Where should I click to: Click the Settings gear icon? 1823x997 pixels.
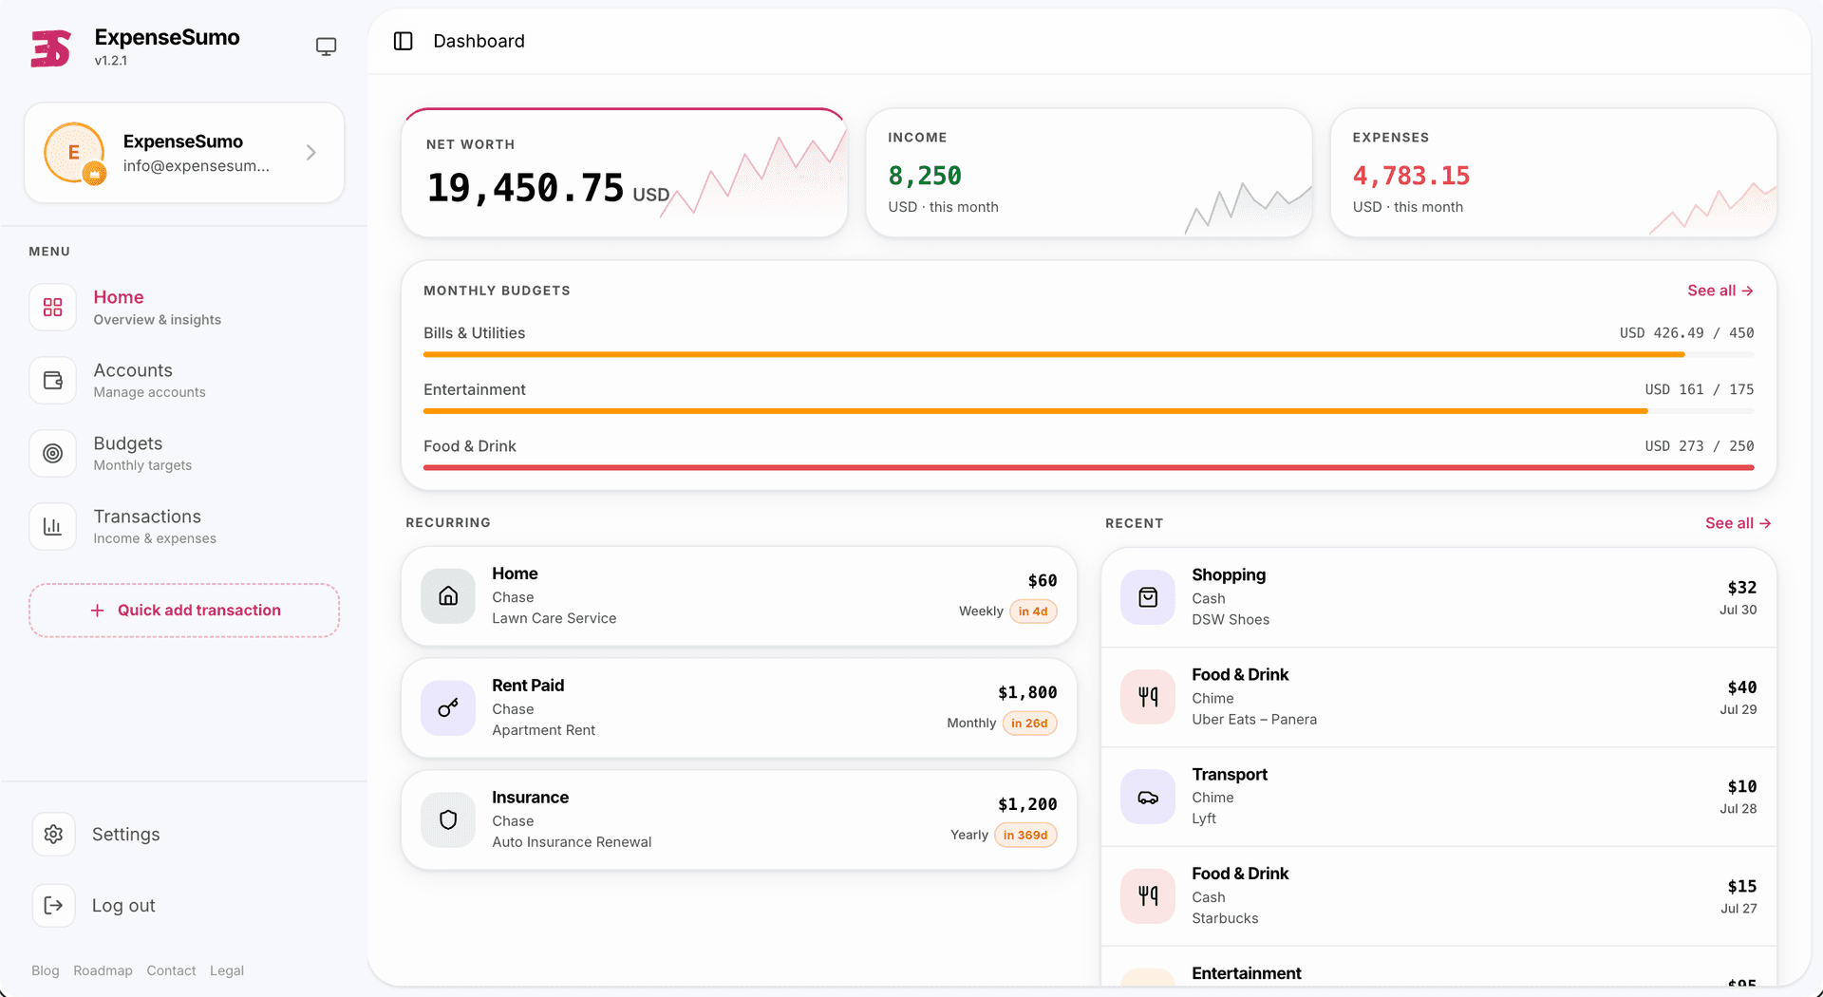pos(53,835)
